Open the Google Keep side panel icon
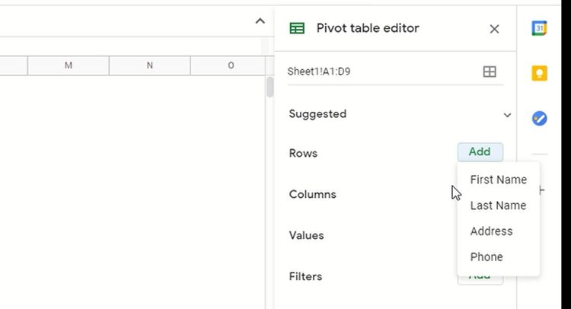 tap(540, 73)
